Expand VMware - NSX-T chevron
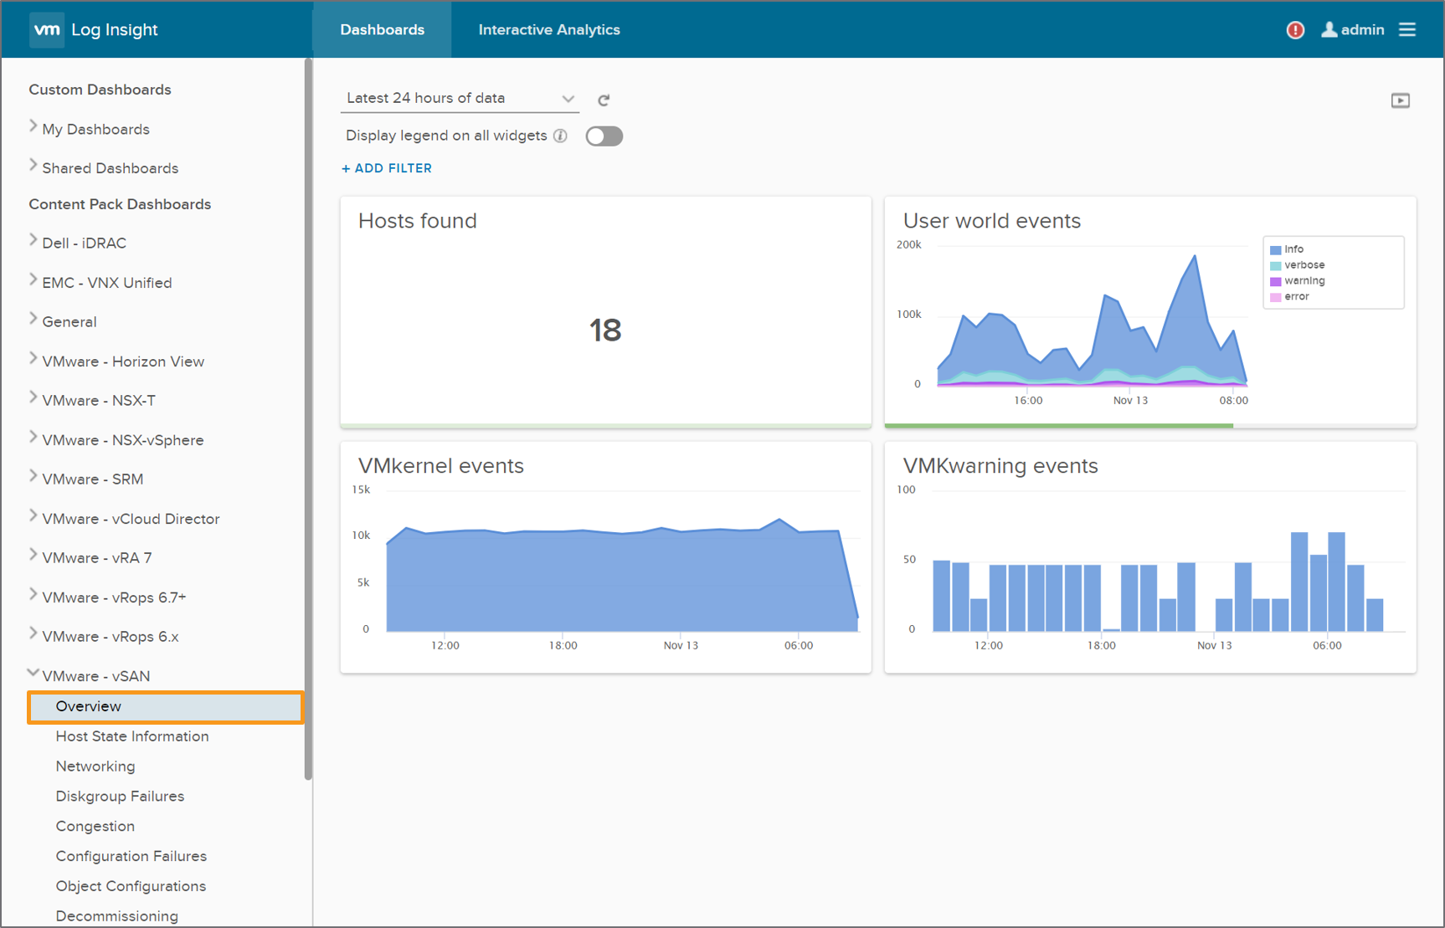 click(33, 397)
